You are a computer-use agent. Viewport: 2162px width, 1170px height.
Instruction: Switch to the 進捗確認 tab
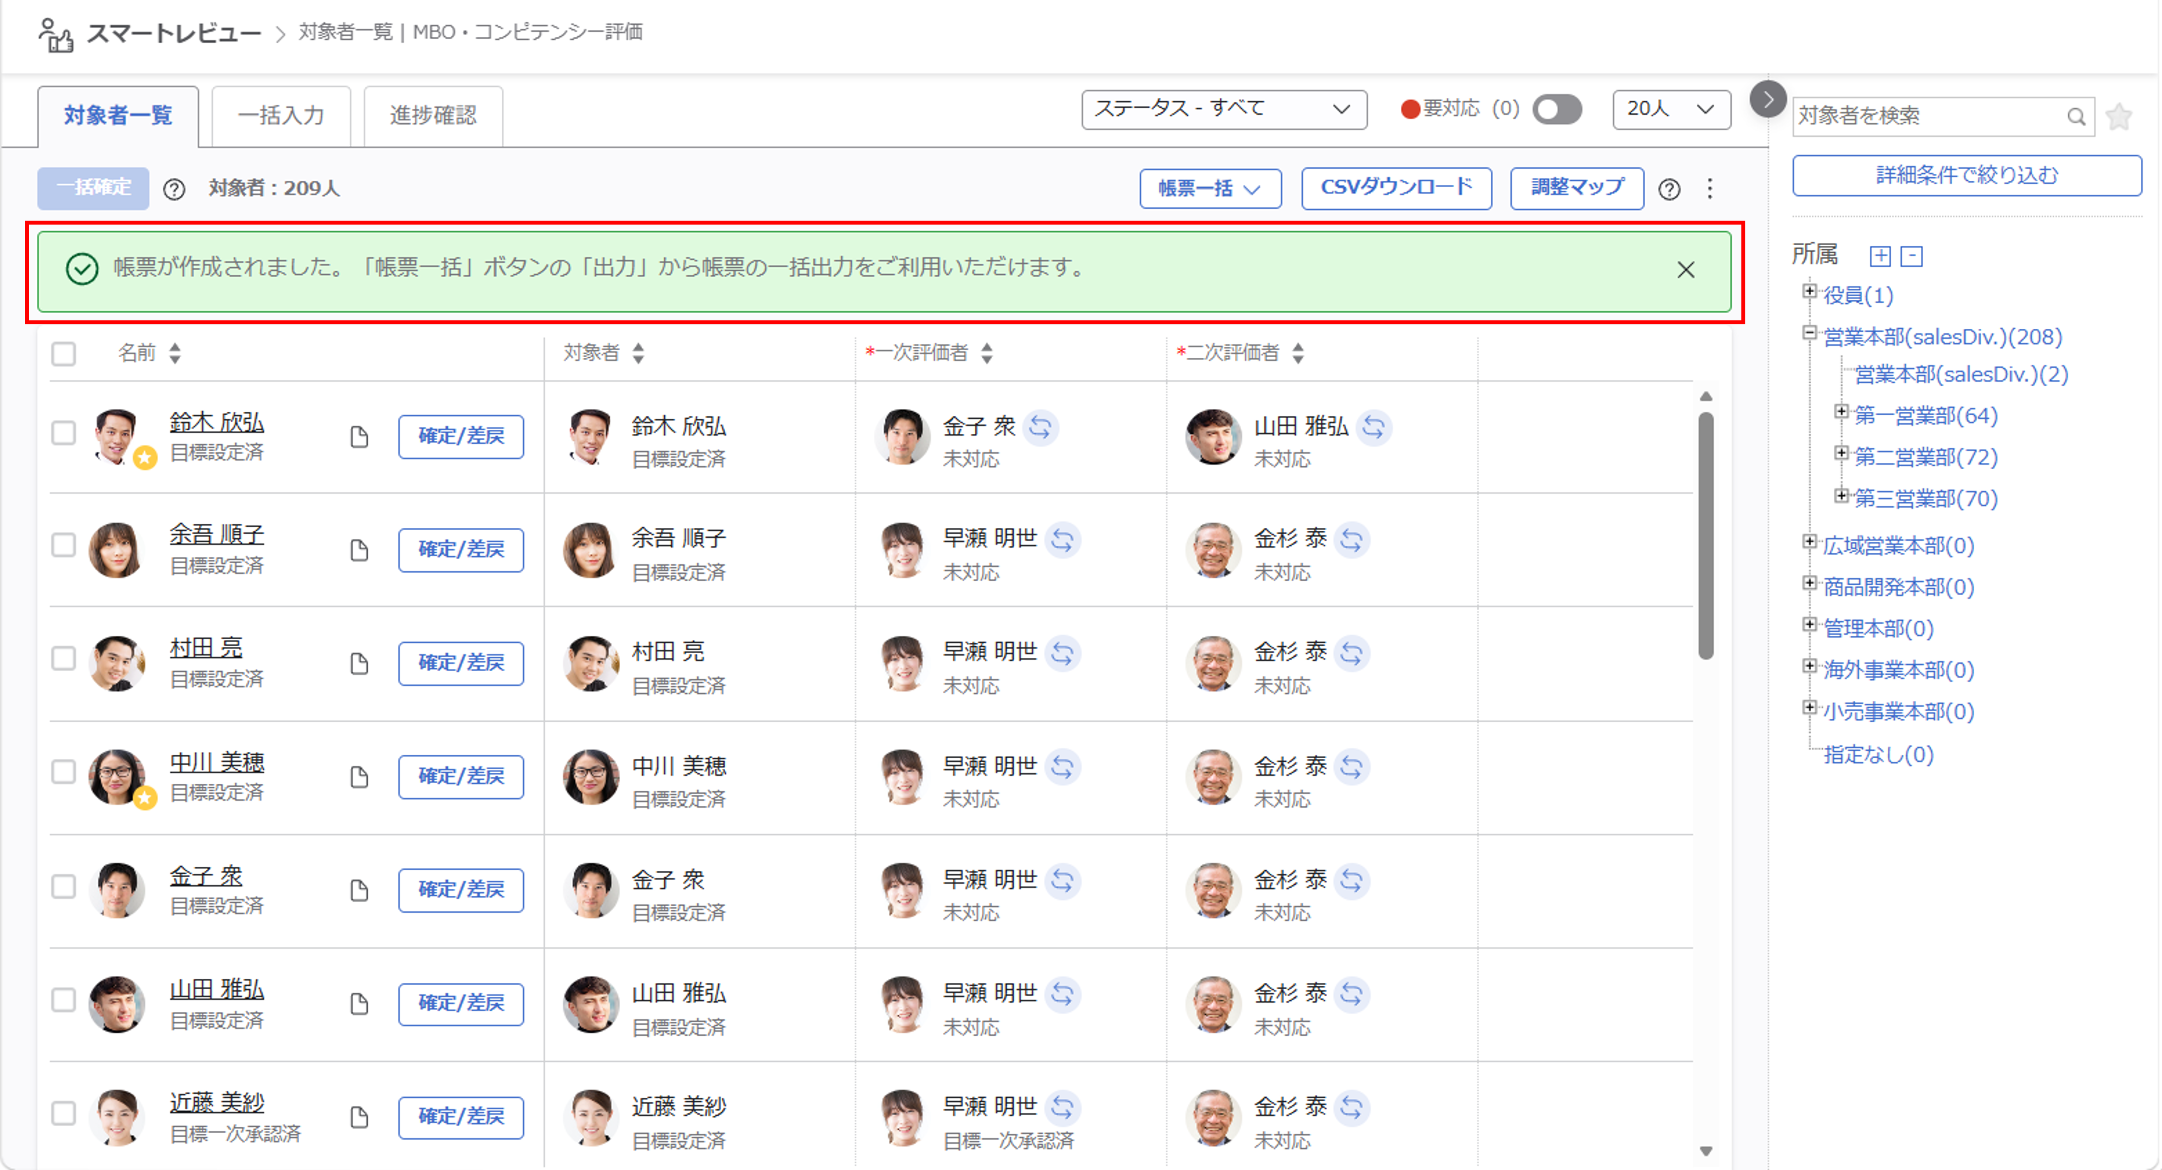pyautogui.click(x=433, y=116)
